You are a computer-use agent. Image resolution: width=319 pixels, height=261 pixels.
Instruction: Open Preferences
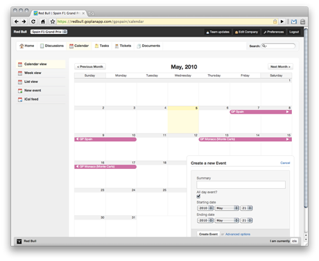coord(273,32)
